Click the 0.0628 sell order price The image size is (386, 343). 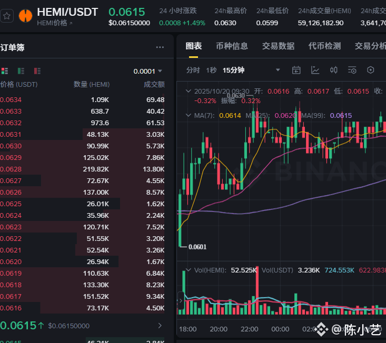pyautogui.click(x=11, y=169)
